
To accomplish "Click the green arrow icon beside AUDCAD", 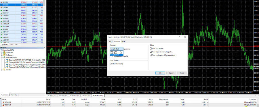I will point(1,40).
